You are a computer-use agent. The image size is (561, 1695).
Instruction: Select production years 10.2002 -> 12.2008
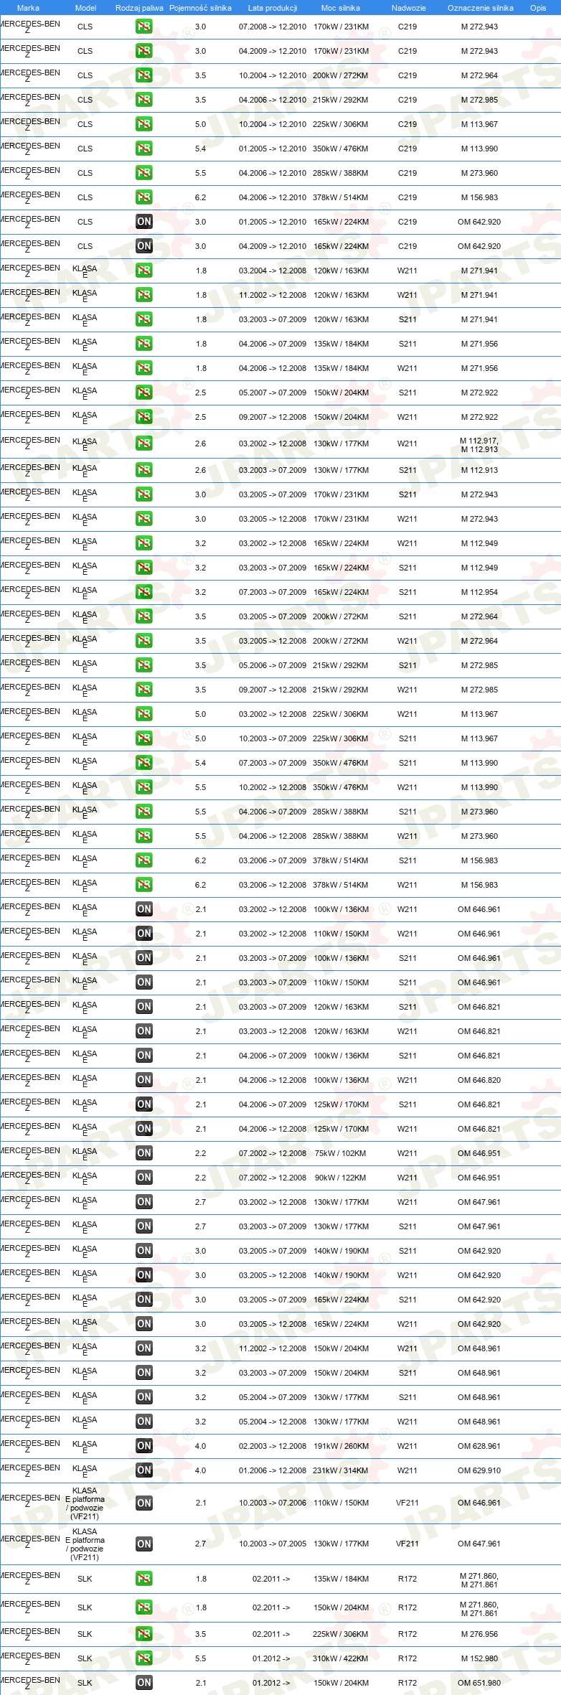click(273, 787)
